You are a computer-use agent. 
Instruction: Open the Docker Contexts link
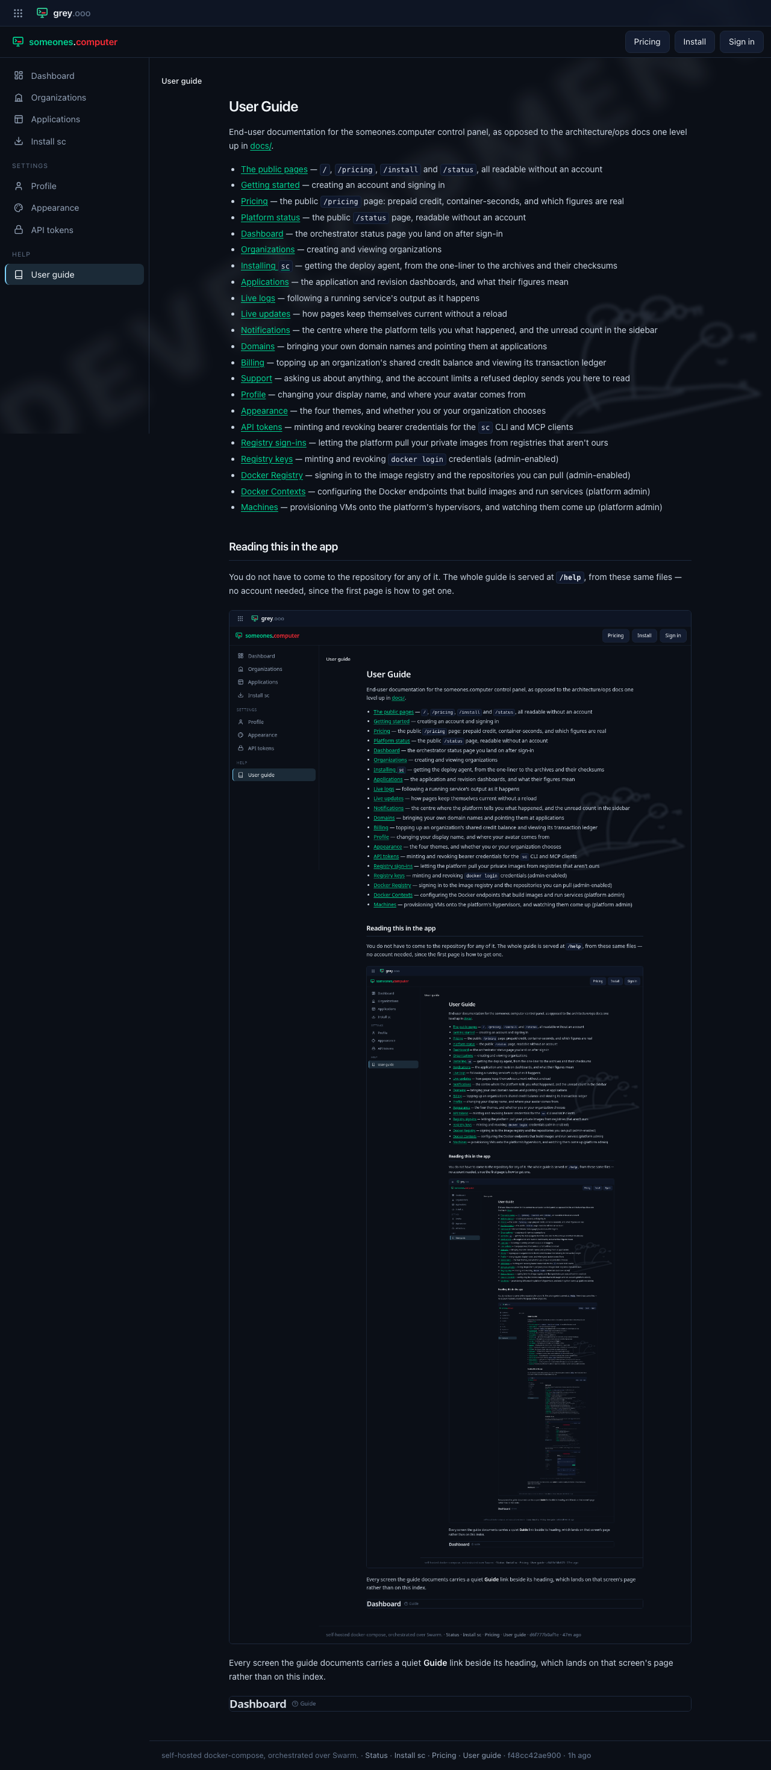273,491
